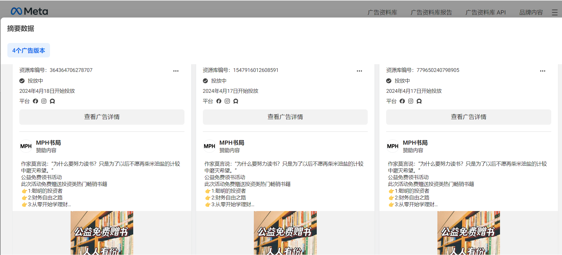Click Audience Network icon on third ad card
Screen dimensions: 562x255
pos(419,101)
